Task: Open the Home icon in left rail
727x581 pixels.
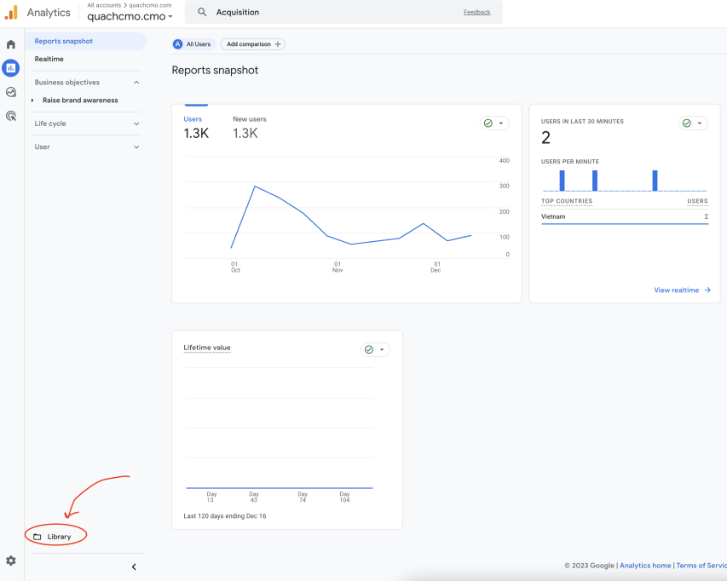Action: (11, 44)
